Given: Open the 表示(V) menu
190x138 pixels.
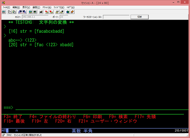Looking at the screenshot, I should tap(26, 7).
